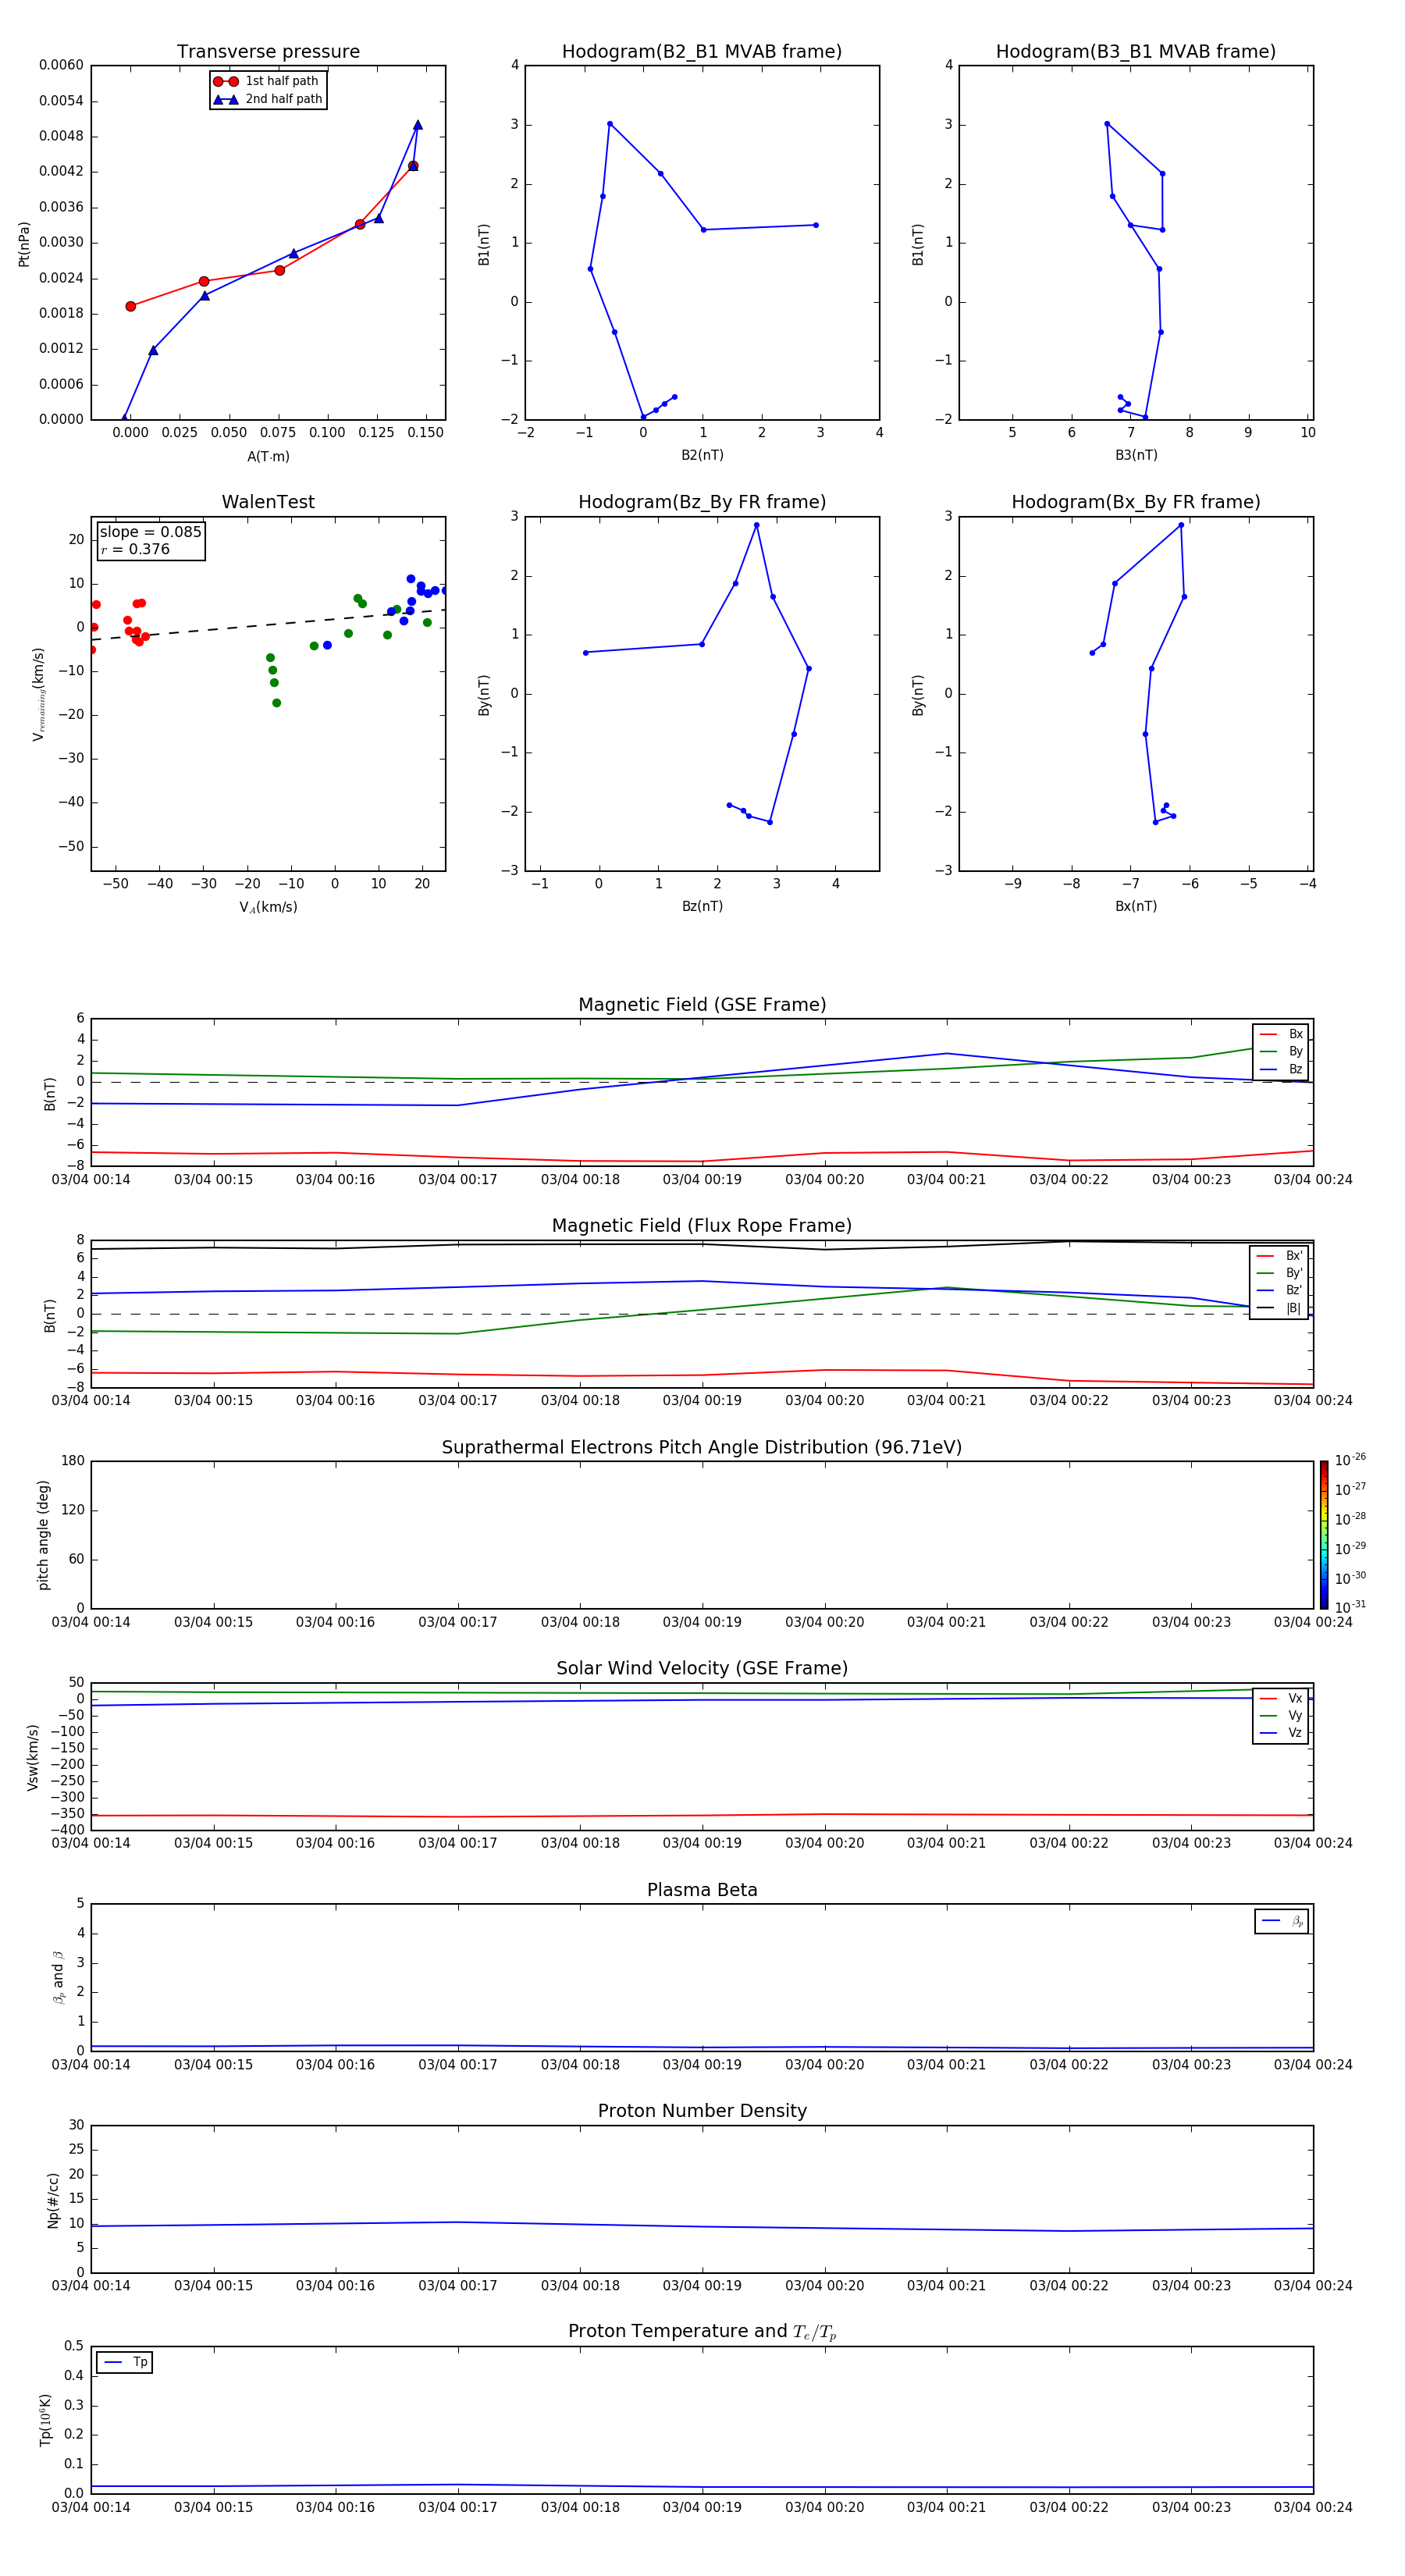This screenshot has height=2576, width=1405.
Task: Click '03/04 00:17' tick under Proton Number Density
Action: [457, 2286]
